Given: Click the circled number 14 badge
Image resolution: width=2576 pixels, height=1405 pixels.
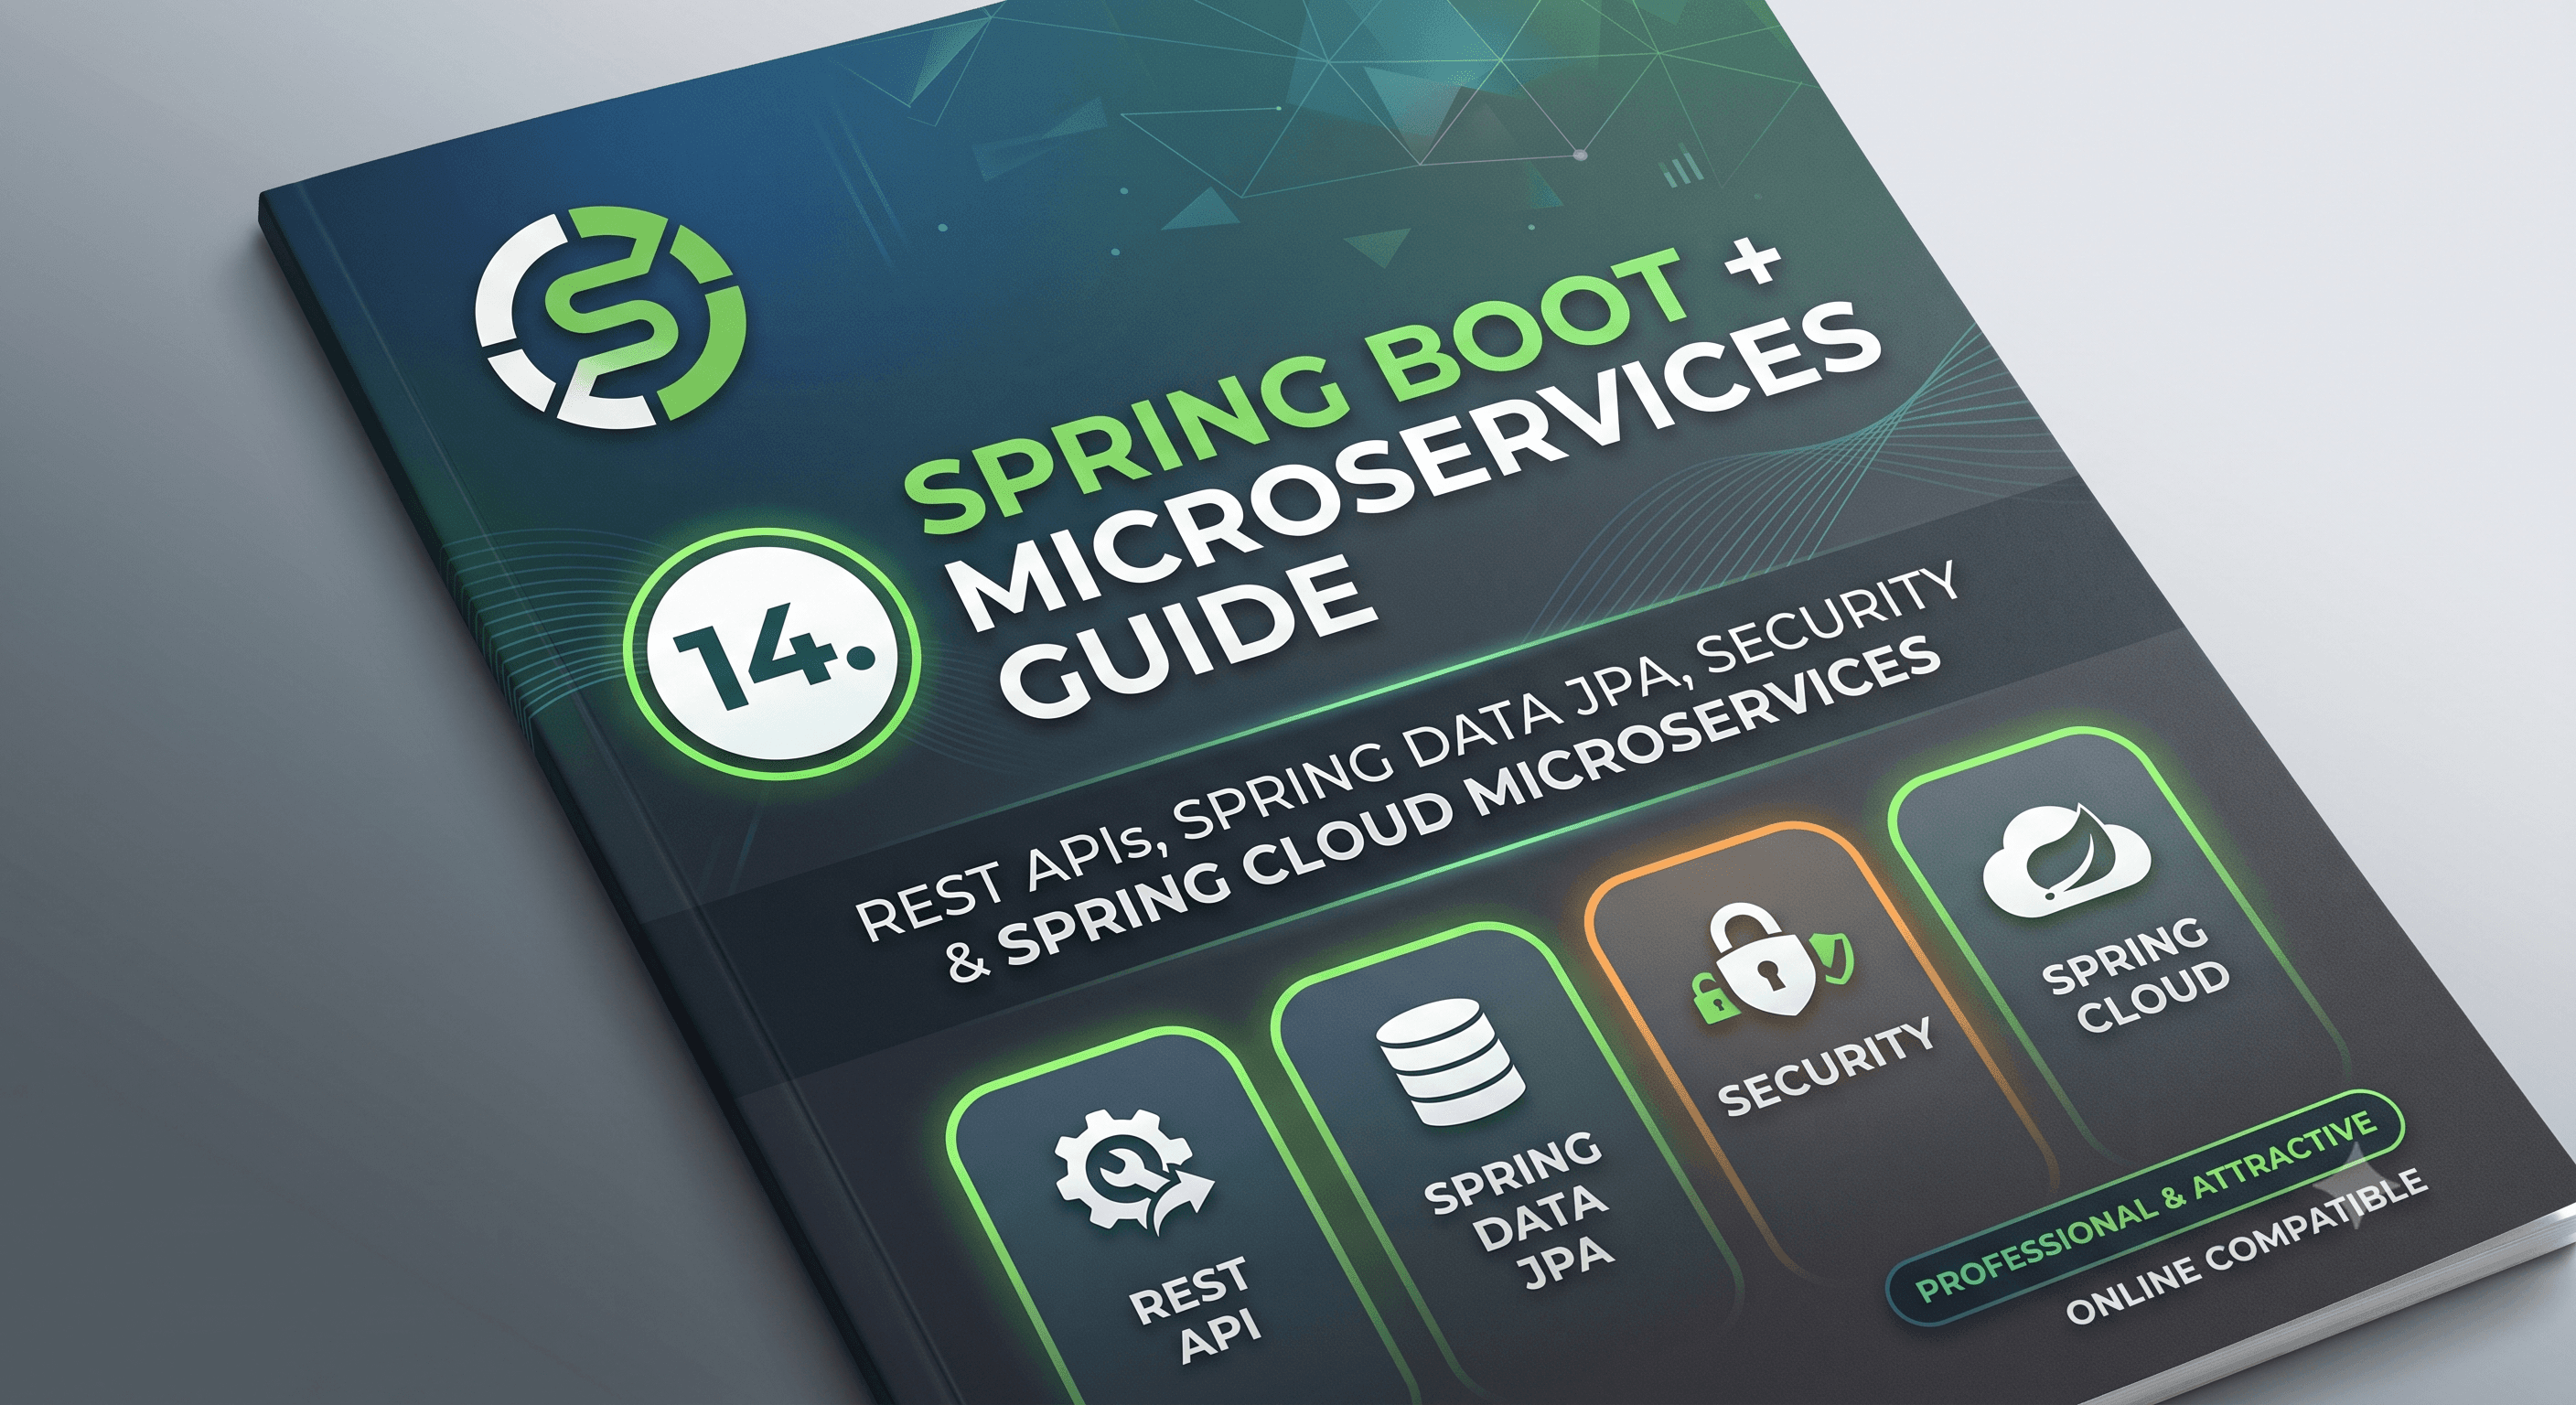Looking at the screenshot, I should pyautogui.click(x=772, y=655).
